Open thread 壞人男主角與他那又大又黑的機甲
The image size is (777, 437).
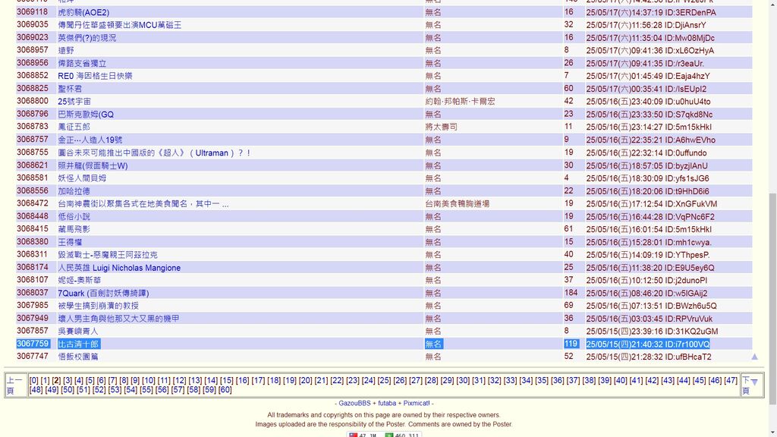(x=118, y=319)
